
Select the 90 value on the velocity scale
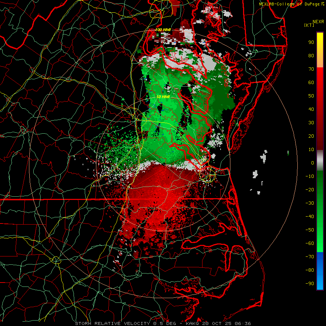coord(311,42)
